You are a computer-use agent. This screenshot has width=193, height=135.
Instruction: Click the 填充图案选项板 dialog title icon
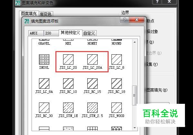(27, 21)
